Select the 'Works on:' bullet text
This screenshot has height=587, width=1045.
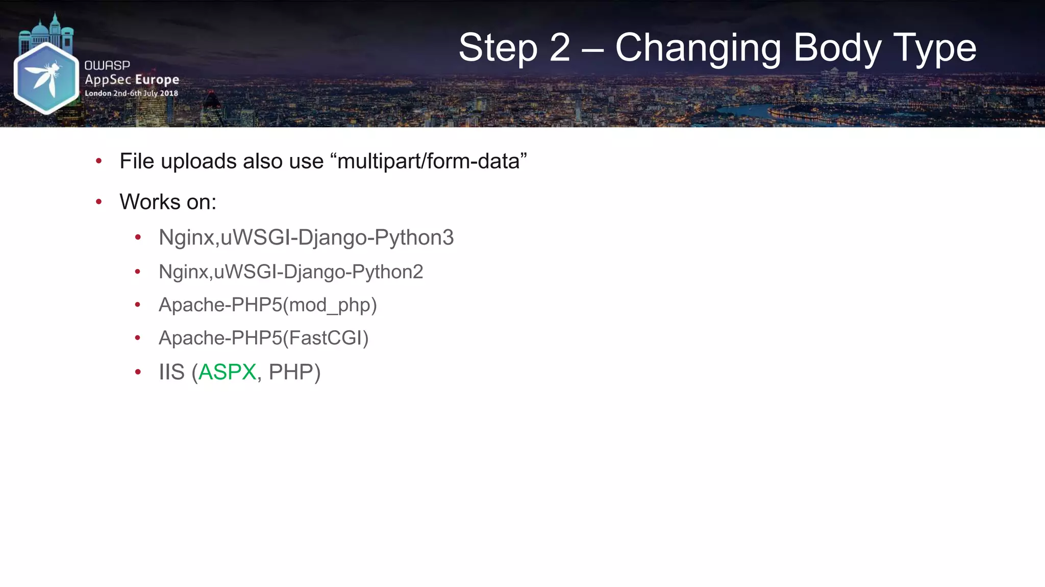(168, 202)
